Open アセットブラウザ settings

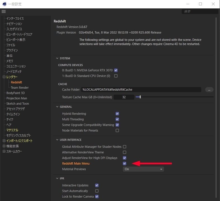pos(16,109)
